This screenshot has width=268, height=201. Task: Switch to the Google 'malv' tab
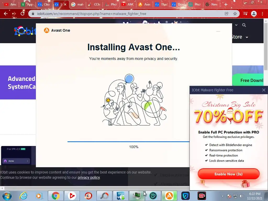point(77,4)
